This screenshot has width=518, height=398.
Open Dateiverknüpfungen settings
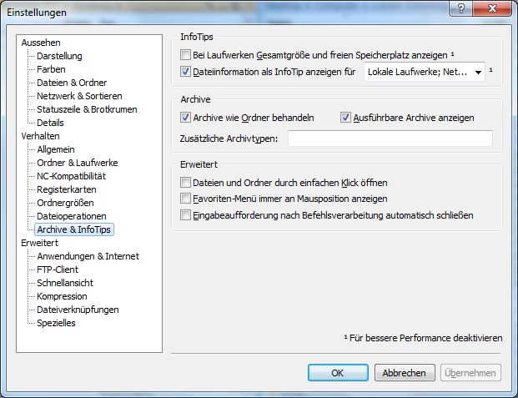tap(78, 310)
